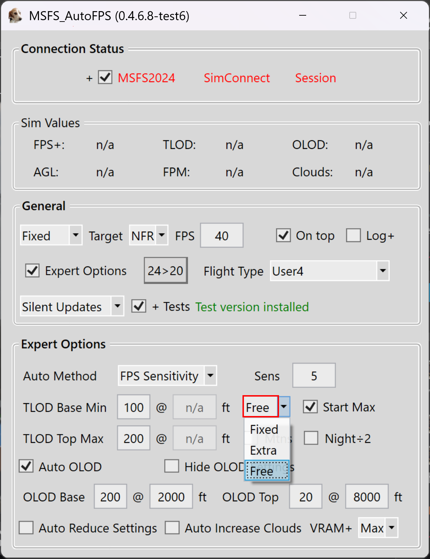Uncheck the + Tests checkbox
The width and height of the screenshot is (430, 559).
[138, 306]
